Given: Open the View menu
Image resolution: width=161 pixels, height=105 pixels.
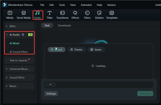Looking at the screenshot, I should point(73,5).
